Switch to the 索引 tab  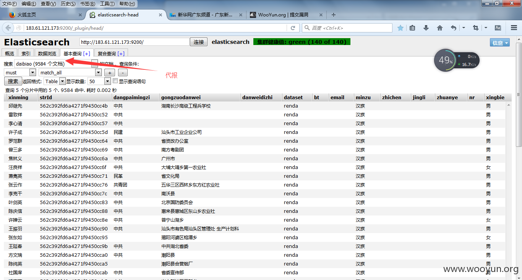point(26,53)
